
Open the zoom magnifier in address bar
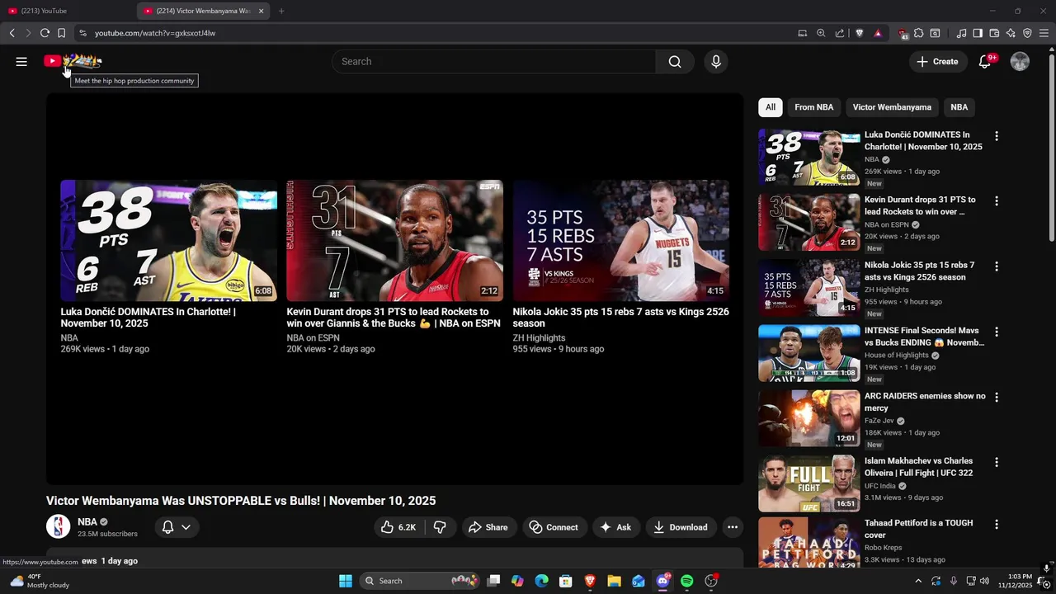821,33
